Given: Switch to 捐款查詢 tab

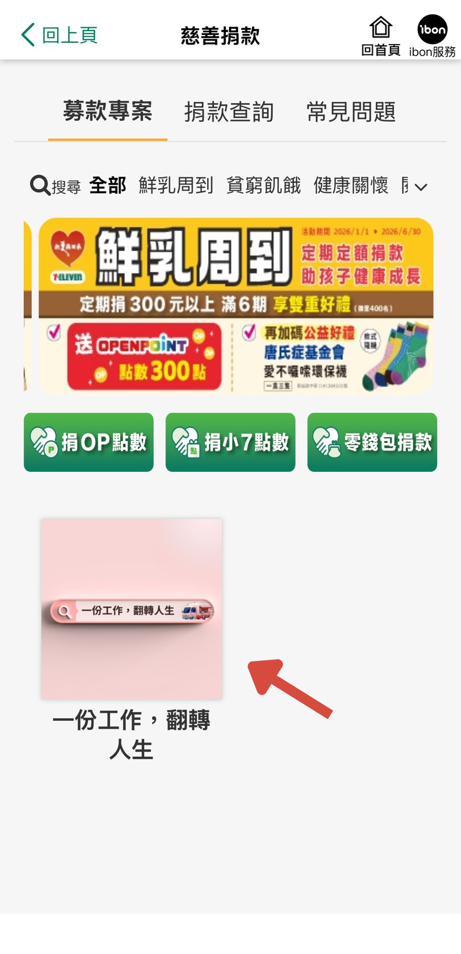Looking at the screenshot, I should point(229,112).
